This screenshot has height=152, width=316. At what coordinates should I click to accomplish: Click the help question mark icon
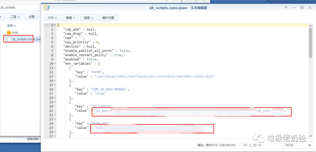(x=286, y=8)
